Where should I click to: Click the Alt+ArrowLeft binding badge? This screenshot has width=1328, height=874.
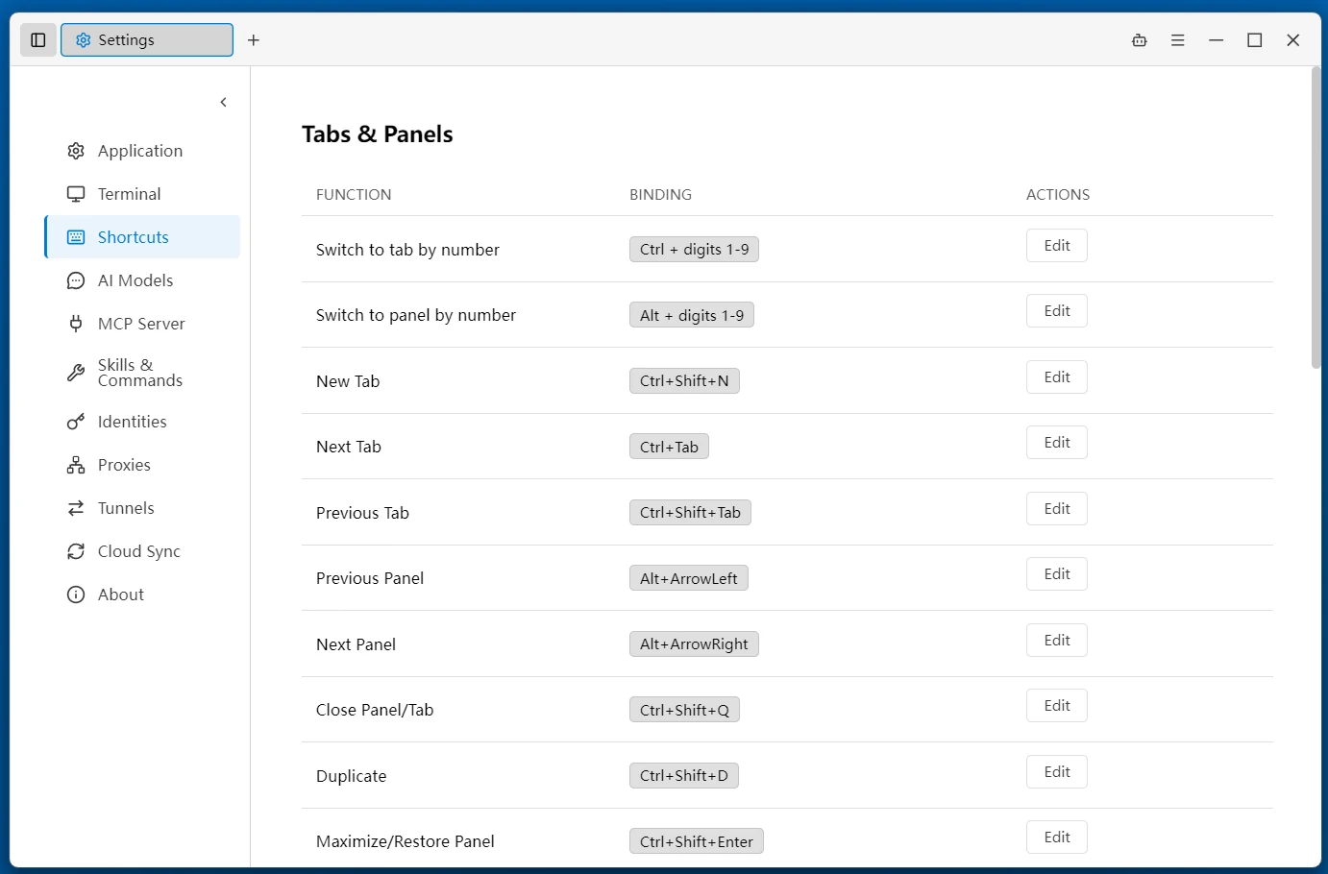click(x=689, y=578)
